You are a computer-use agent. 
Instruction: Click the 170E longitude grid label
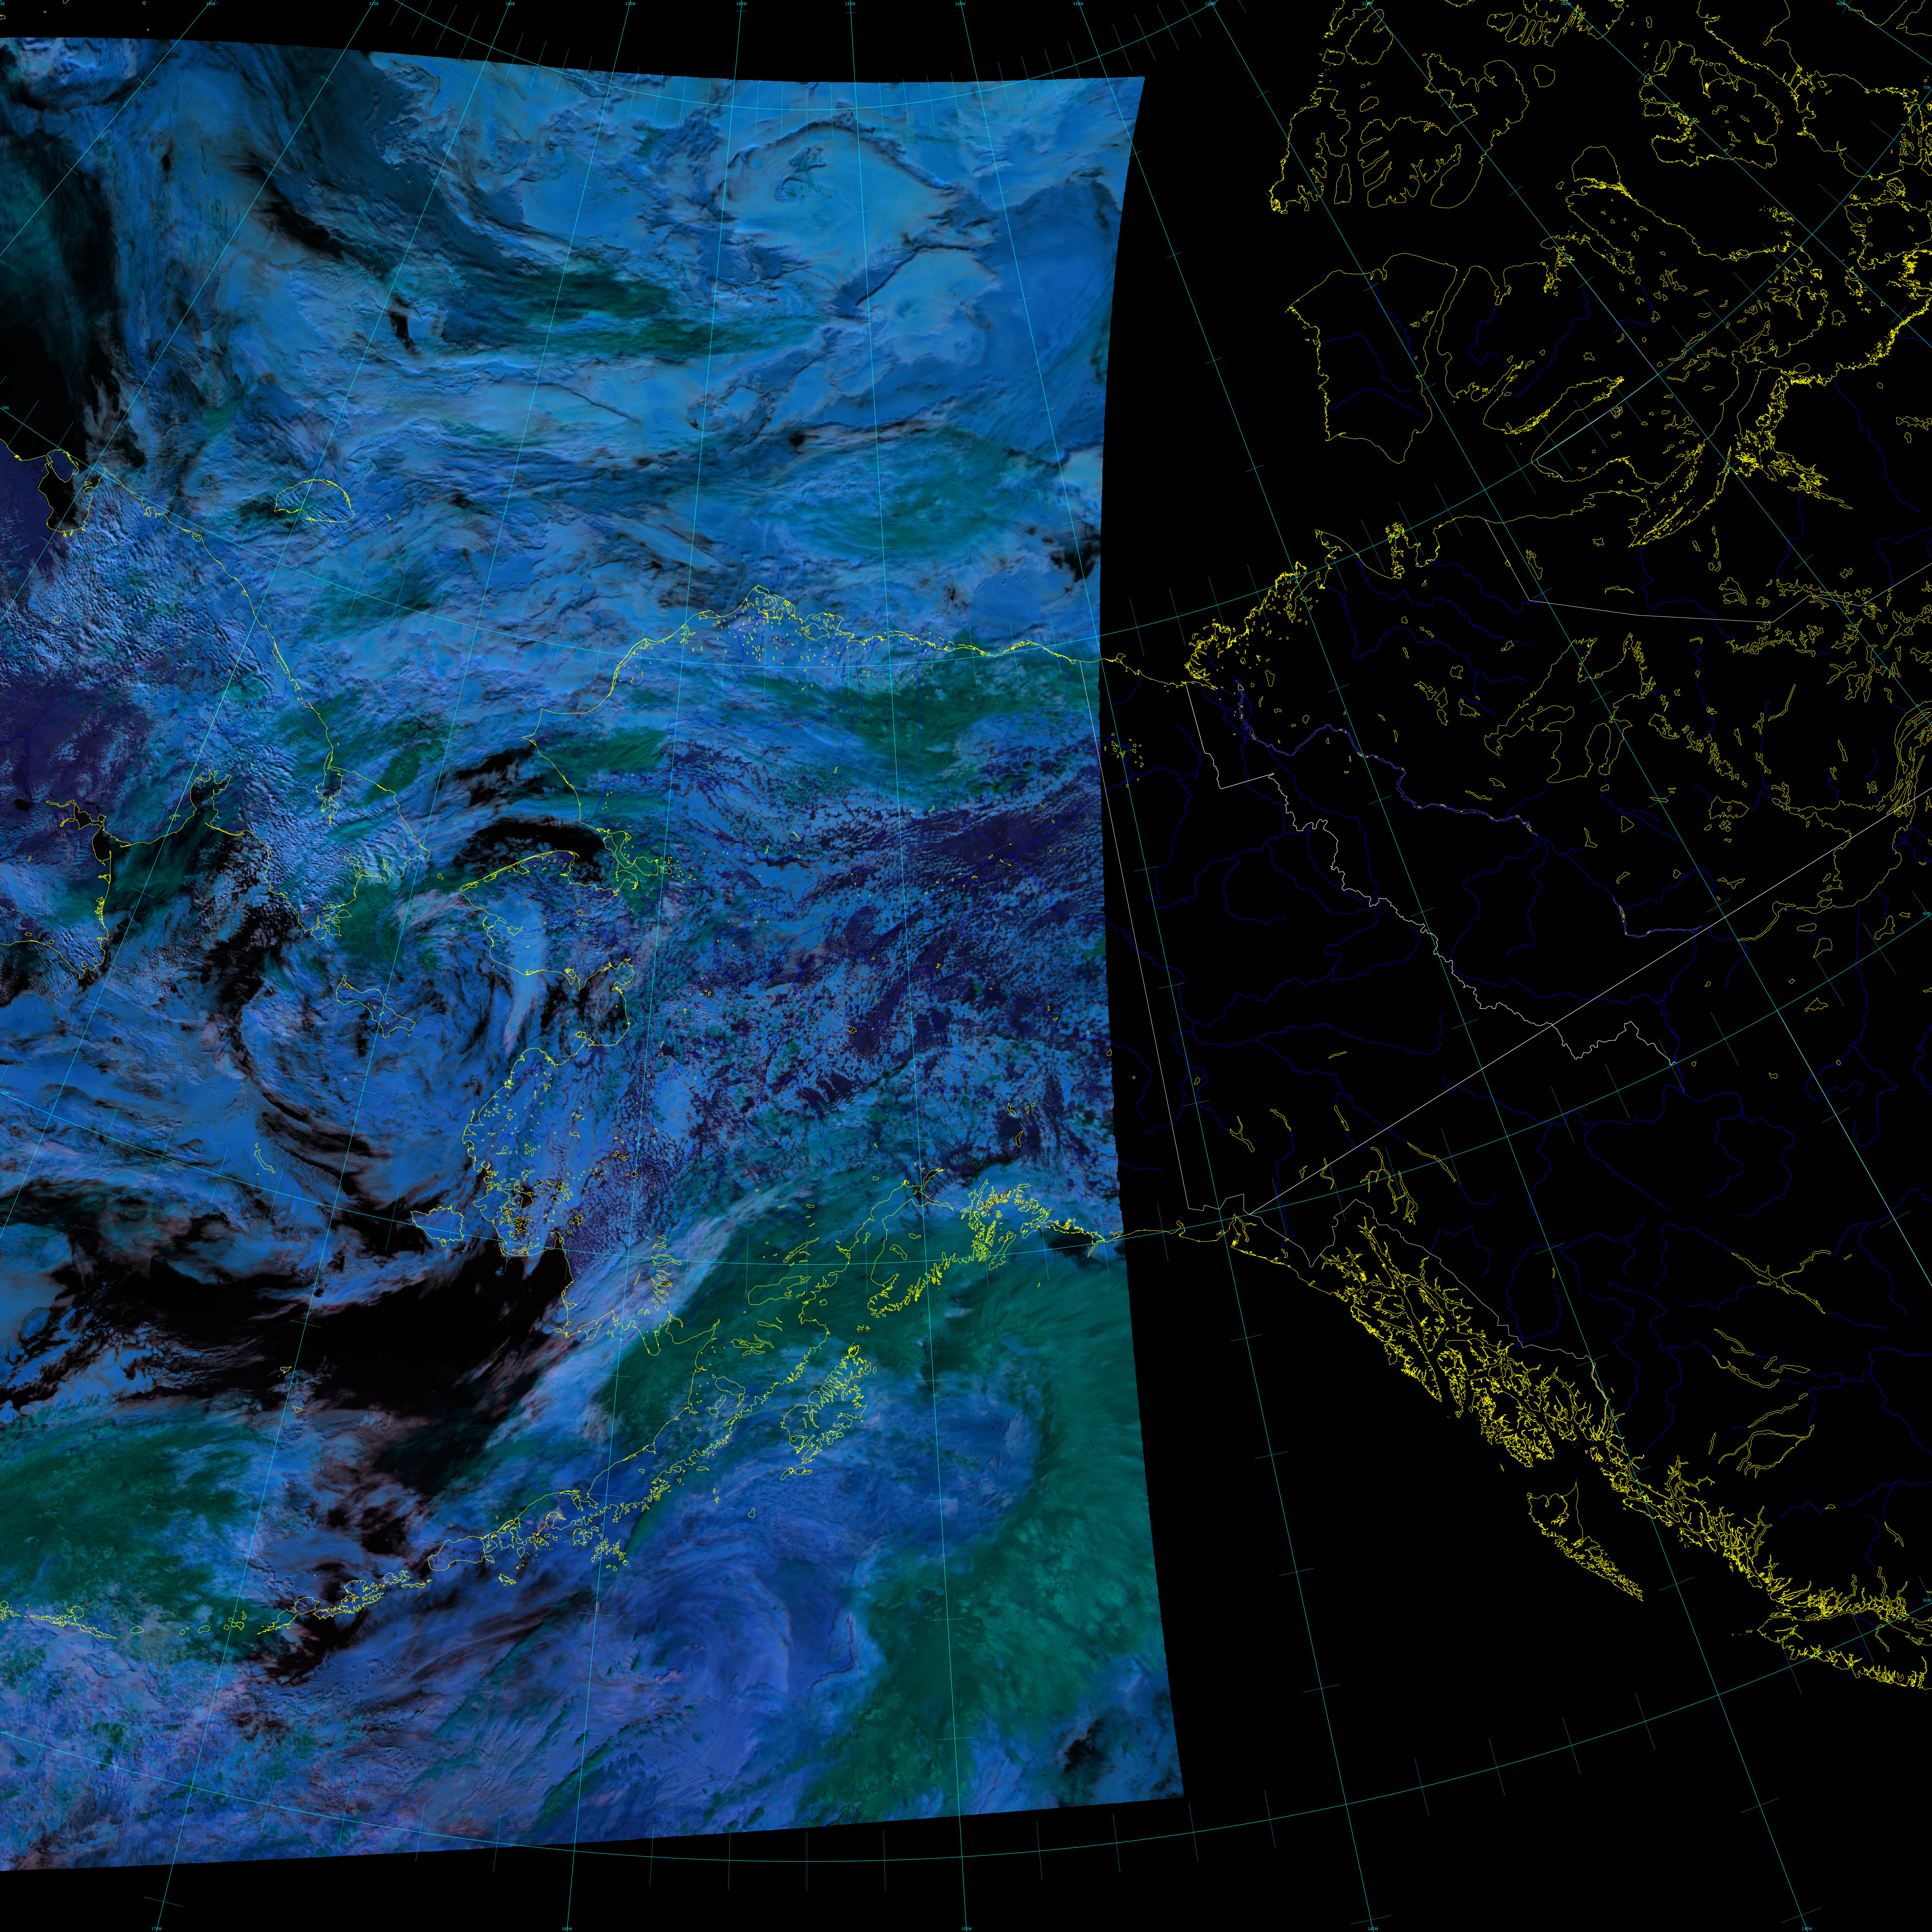(374, 4)
